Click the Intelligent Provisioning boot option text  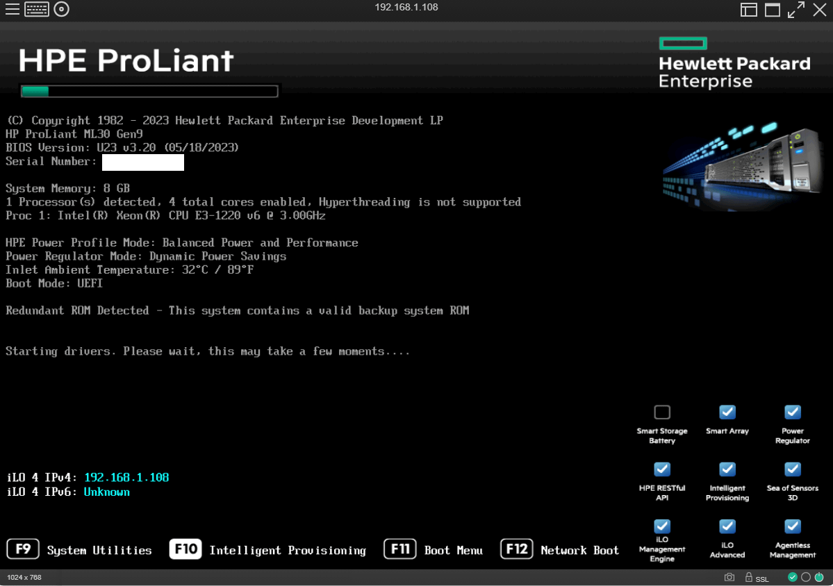point(288,551)
